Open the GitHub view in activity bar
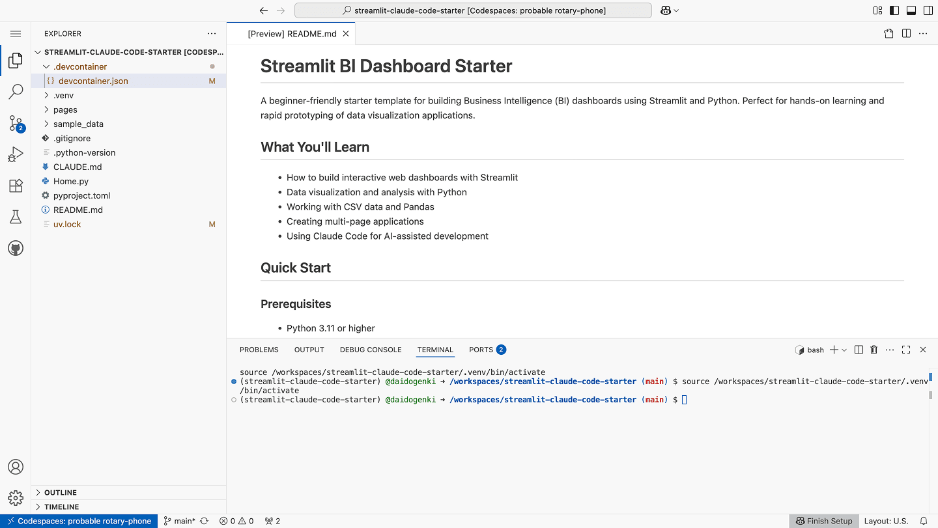Screen dimensions: 938x528 tap(16, 248)
